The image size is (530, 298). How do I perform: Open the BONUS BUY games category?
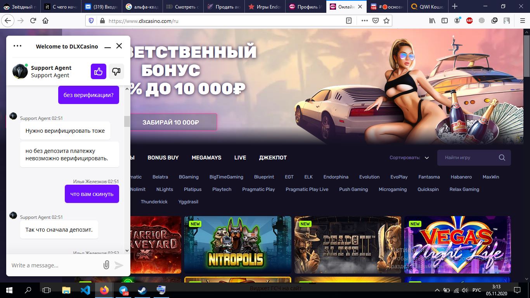(x=163, y=158)
